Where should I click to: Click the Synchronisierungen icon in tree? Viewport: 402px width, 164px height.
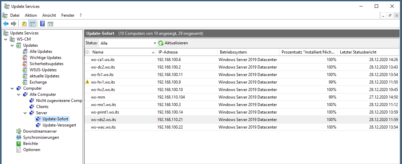[x=18, y=137]
